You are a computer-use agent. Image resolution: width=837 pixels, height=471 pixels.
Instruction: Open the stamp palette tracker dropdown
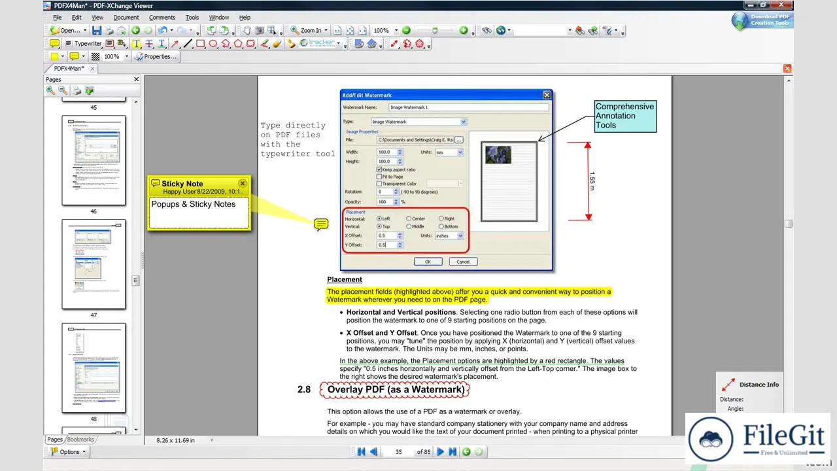[339, 44]
